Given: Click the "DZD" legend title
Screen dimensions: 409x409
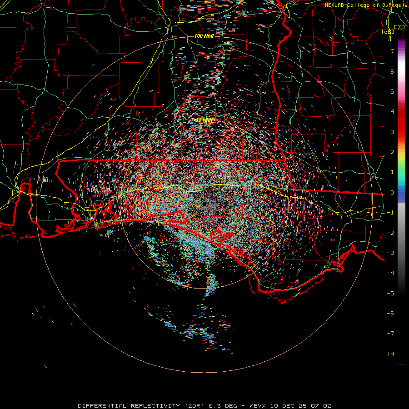Looking at the screenshot, I should (399, 27).
